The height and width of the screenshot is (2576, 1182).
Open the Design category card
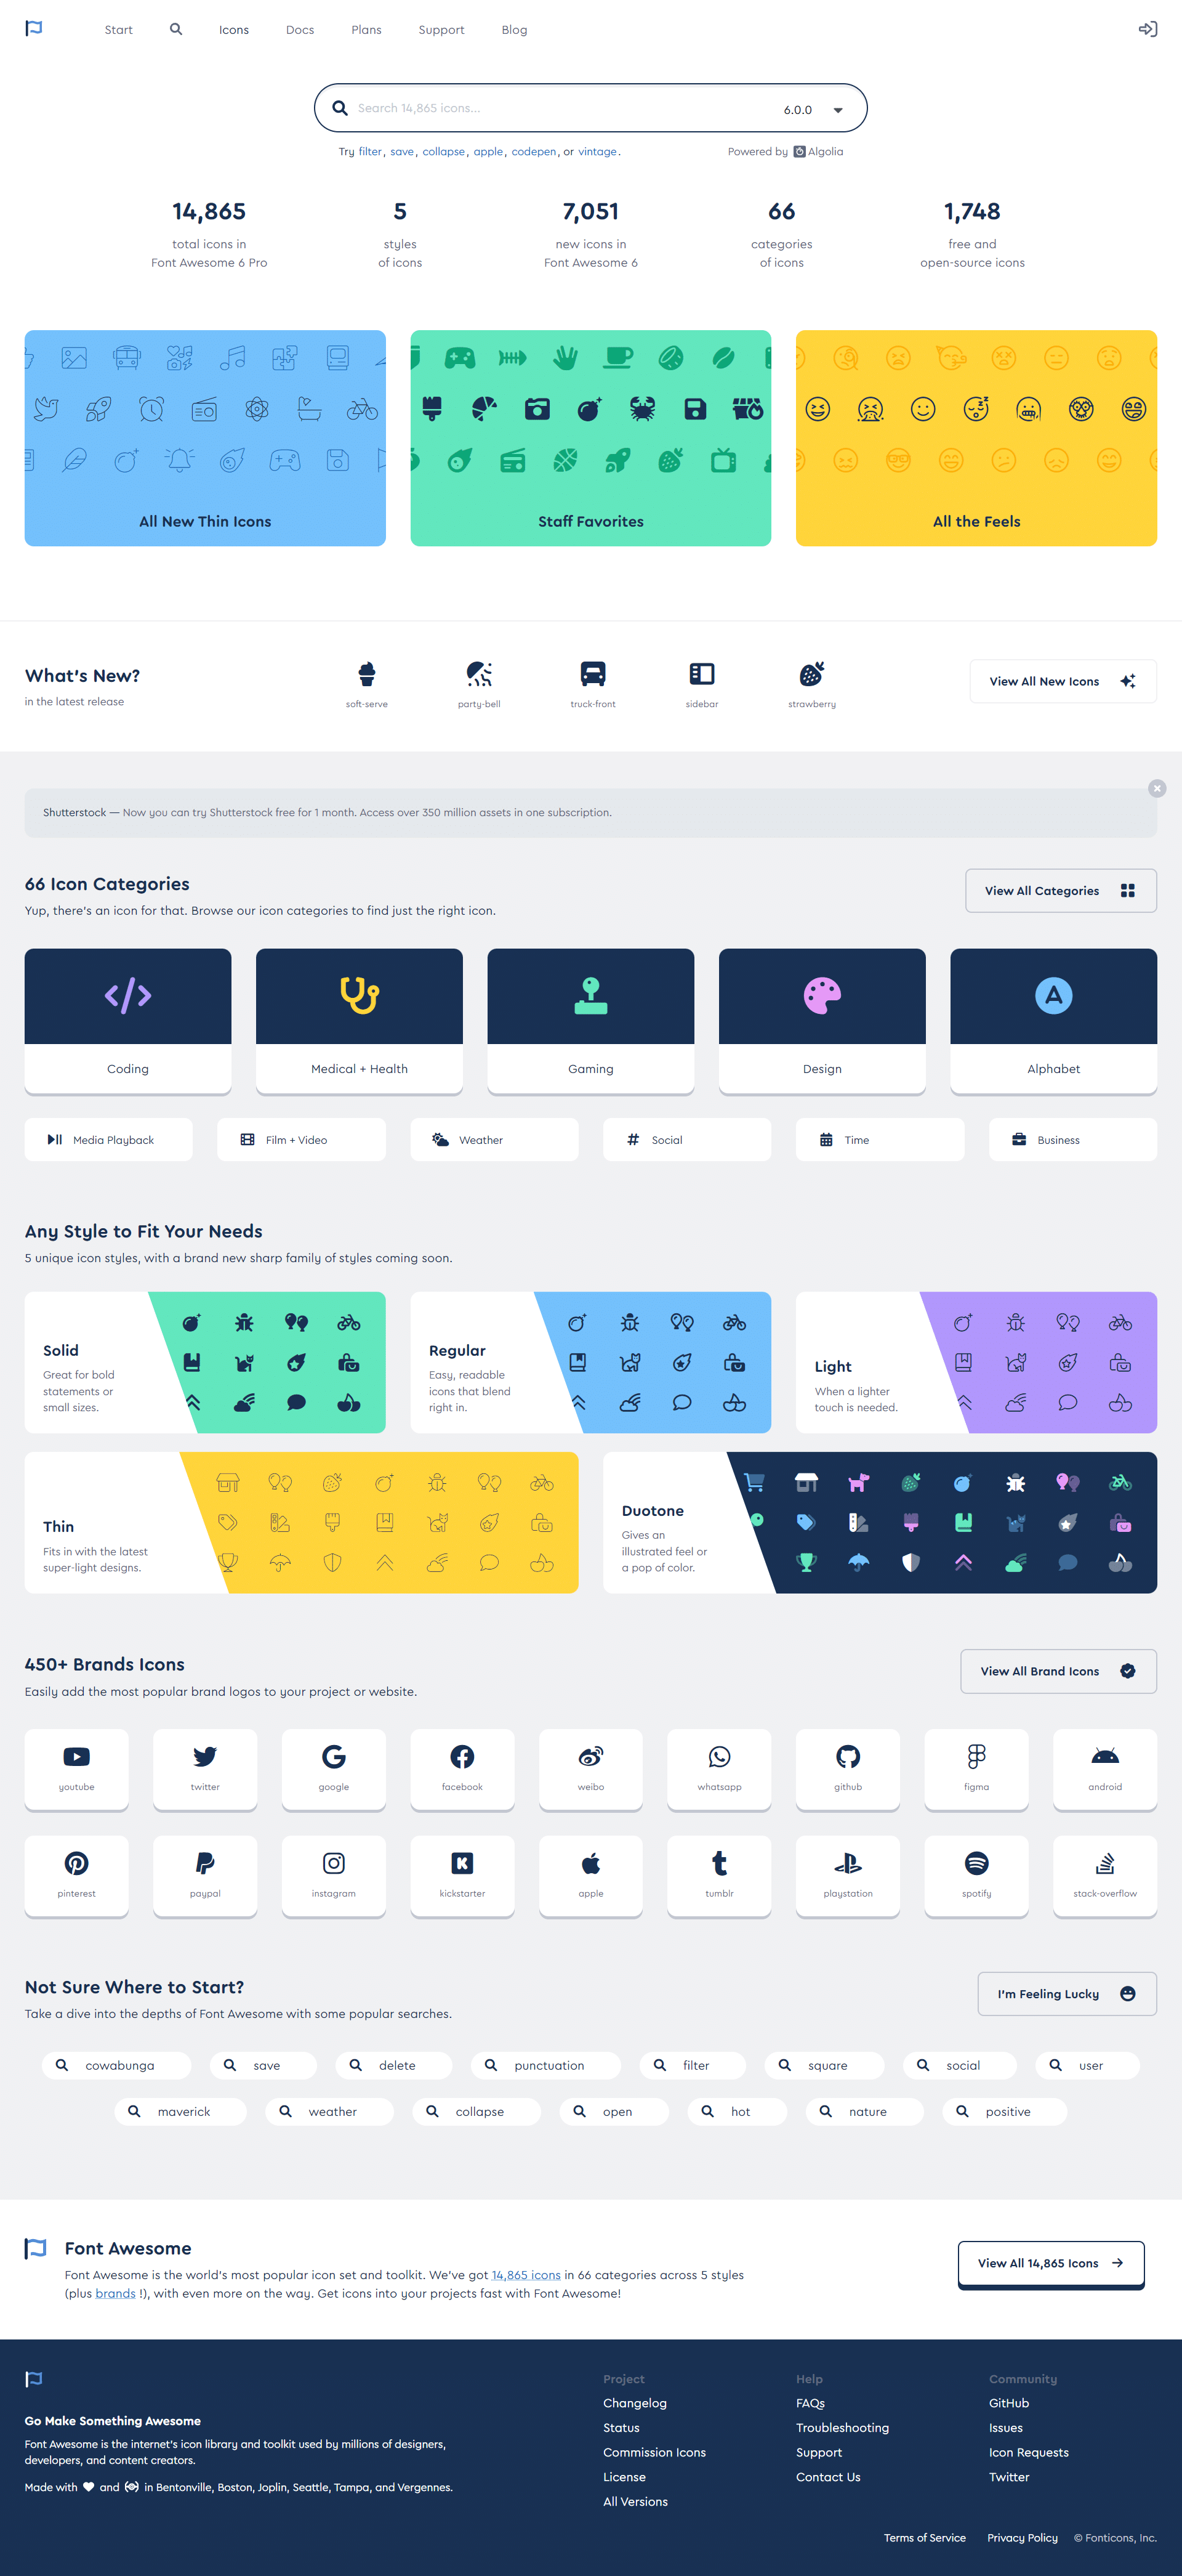pyautogui.click(x=822, y=1021)
